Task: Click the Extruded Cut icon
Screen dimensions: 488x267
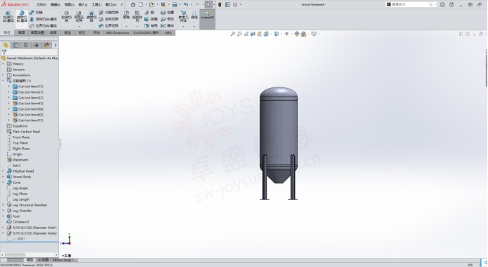Action: click(x=66, y=17)
